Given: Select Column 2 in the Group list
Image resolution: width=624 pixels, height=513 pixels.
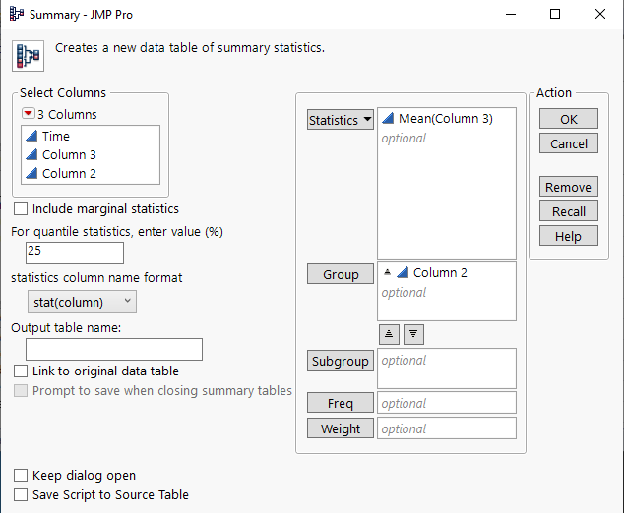Looking at the screenshot, I should point(439,273).
